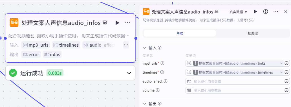Show info tooltip beside 输入 heading
291x107 pixels.
coord(160,48)
